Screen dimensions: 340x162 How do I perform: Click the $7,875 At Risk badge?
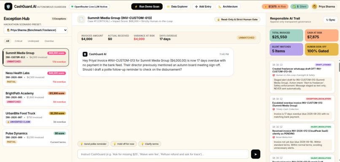tap(275, 6)
